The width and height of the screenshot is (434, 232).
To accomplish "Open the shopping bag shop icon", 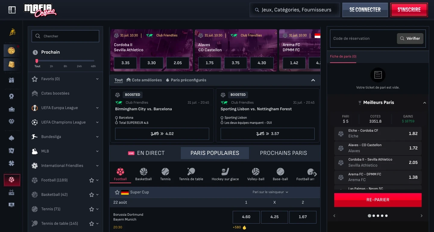I will 11,64.
